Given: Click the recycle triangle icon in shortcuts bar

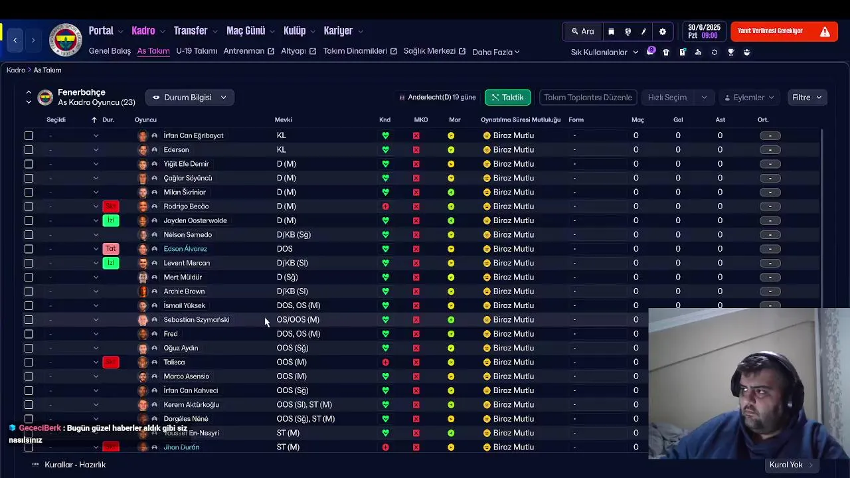Looking at the screenshot, I should [x=698, y=52].
